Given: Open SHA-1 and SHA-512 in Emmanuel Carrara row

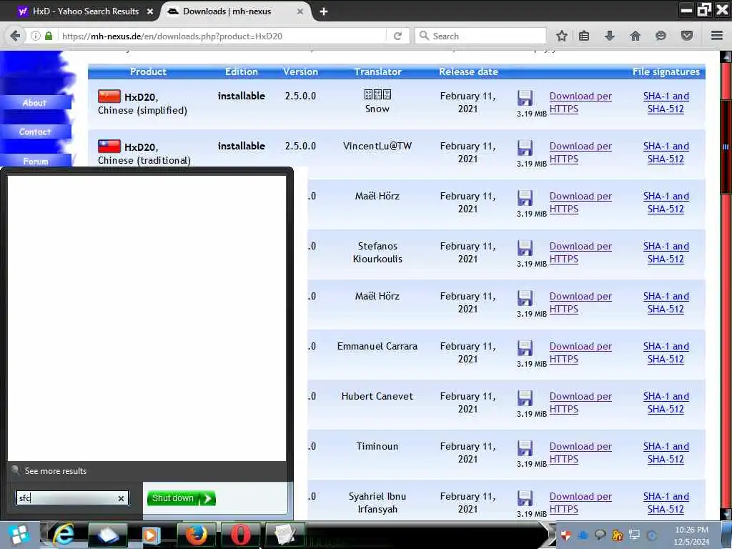Looking at the screenshot, I should click(666, 352).
